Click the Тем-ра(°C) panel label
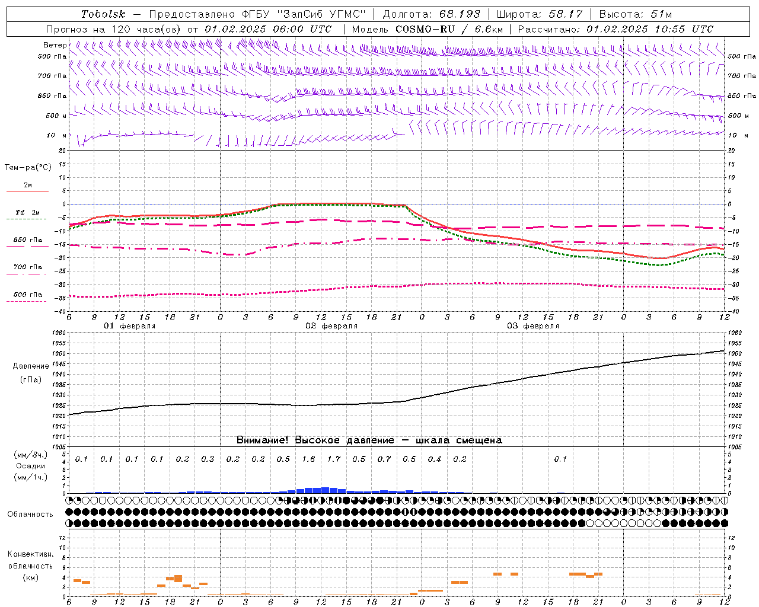Viewport: 759px width, 607px height. coord(28,168)
